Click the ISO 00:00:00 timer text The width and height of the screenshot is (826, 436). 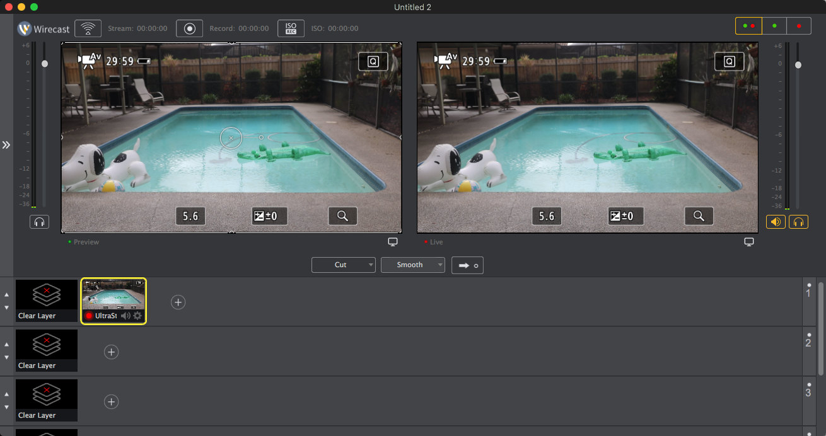tap(335, 28)
